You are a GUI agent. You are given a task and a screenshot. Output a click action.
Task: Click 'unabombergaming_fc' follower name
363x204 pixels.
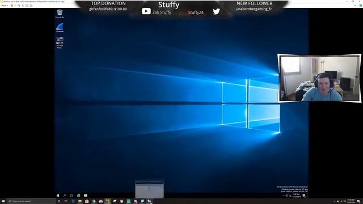[254, 9]
